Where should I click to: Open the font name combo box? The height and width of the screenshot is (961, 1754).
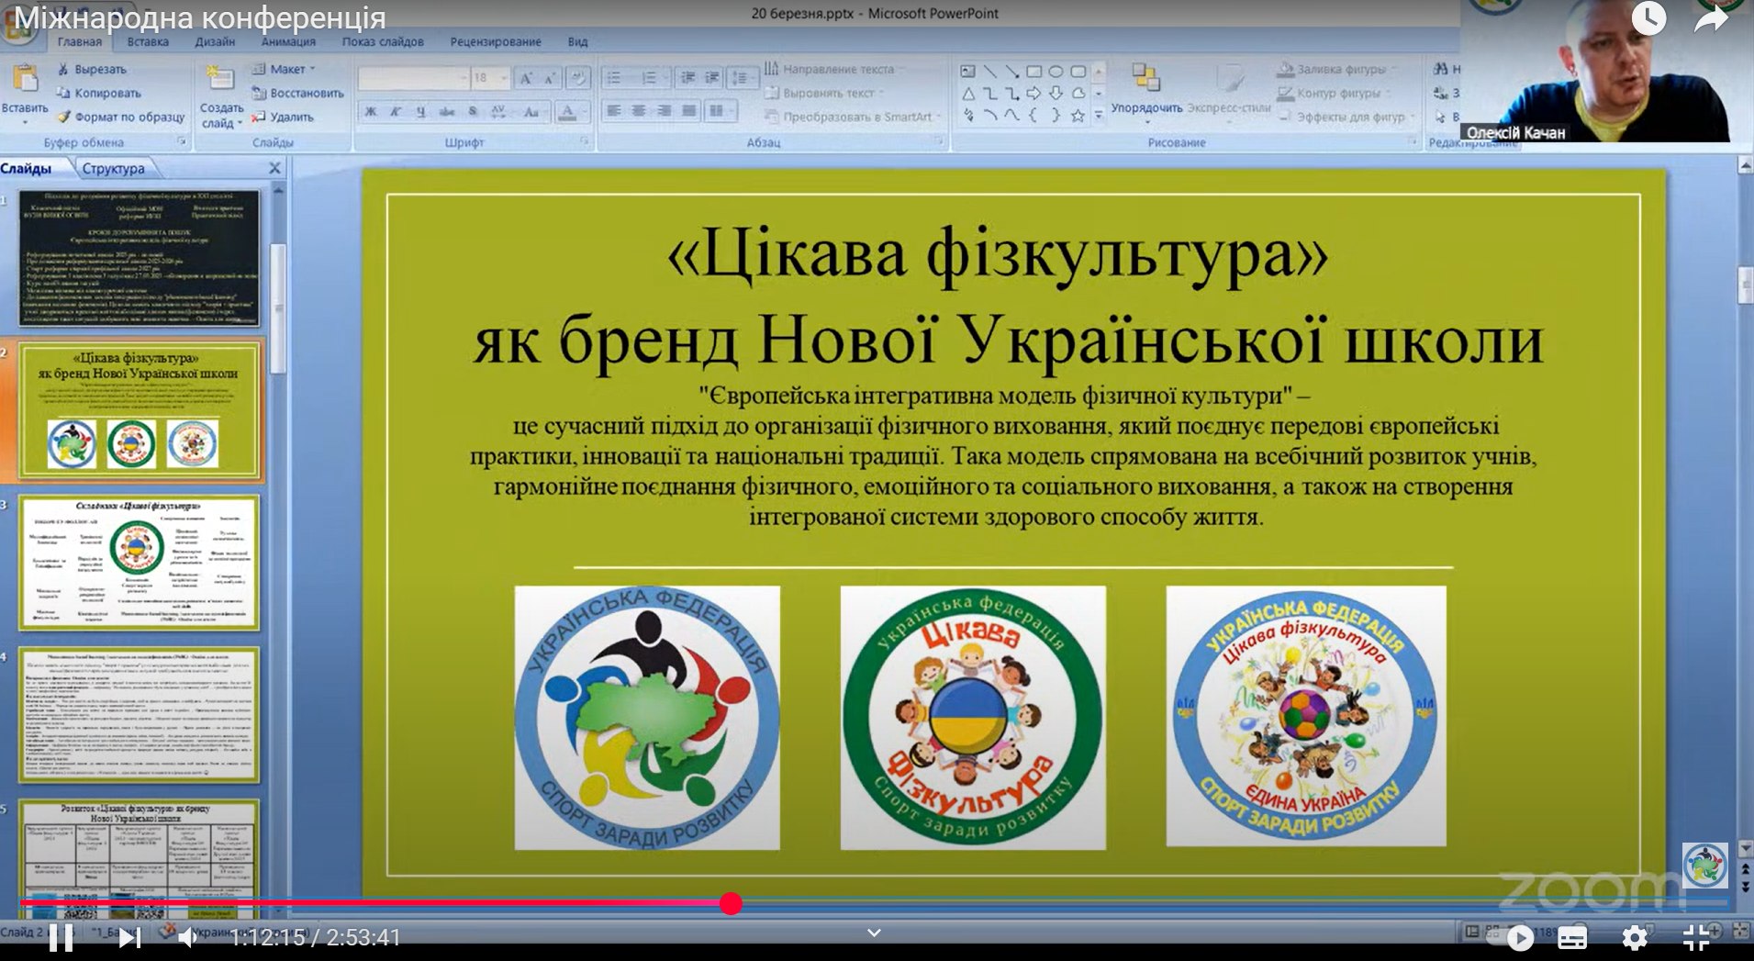pyautogui.click(x=414, y=79)
